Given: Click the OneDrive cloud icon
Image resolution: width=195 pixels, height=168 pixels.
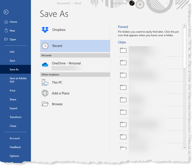Looking at the screenshot, I should 45,65.
